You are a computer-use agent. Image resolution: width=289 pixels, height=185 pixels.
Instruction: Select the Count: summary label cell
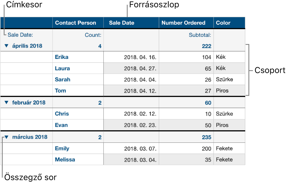tap(78, 35)
